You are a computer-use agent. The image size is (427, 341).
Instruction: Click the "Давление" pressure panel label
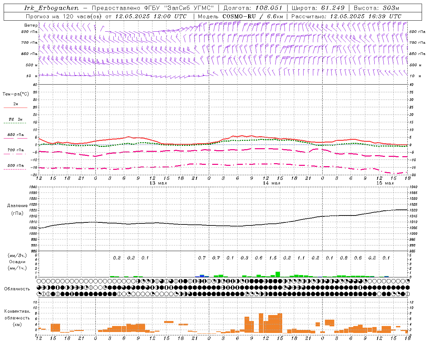[17, 206]
